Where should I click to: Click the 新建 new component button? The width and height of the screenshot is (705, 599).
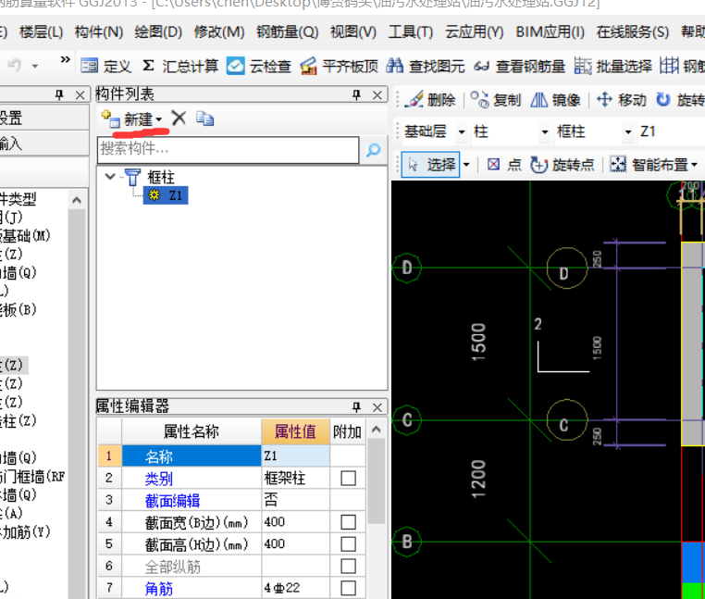pyautogui.click(x=130, y=119)
